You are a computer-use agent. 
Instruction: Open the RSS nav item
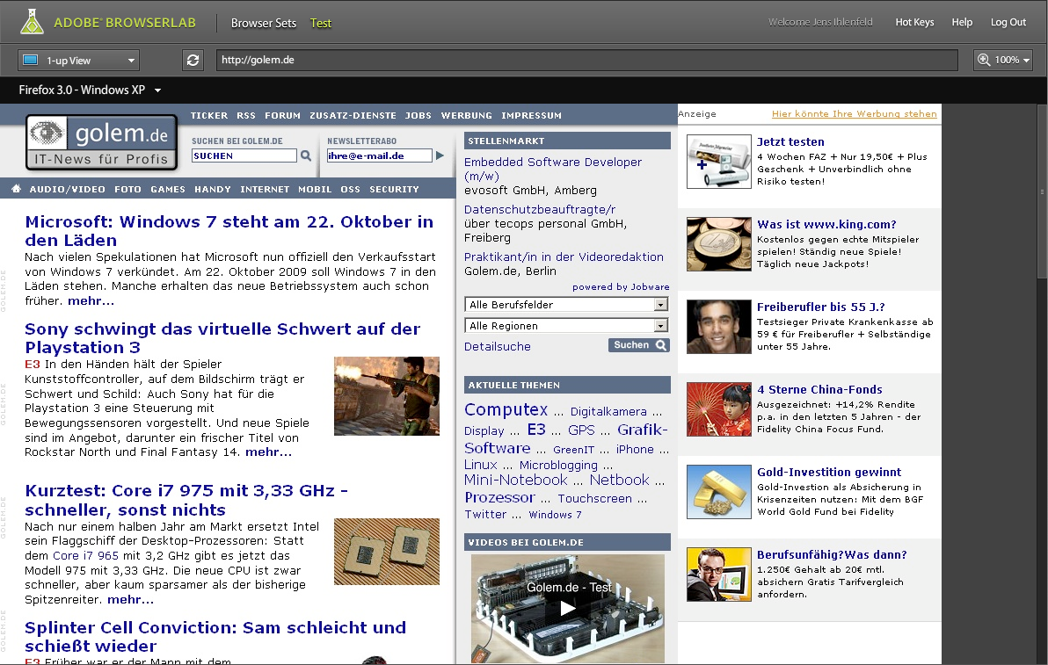(246, 115)
